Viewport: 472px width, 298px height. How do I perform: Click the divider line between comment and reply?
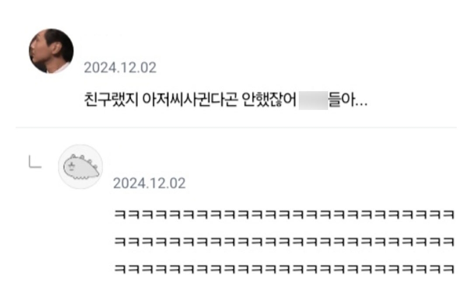236,127
